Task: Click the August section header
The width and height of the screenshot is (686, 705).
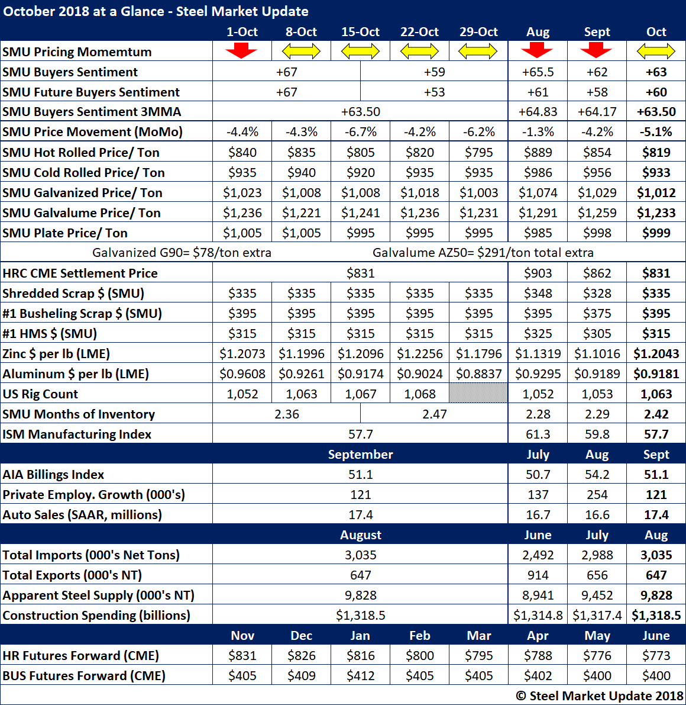Action: [x=360, y=535]
